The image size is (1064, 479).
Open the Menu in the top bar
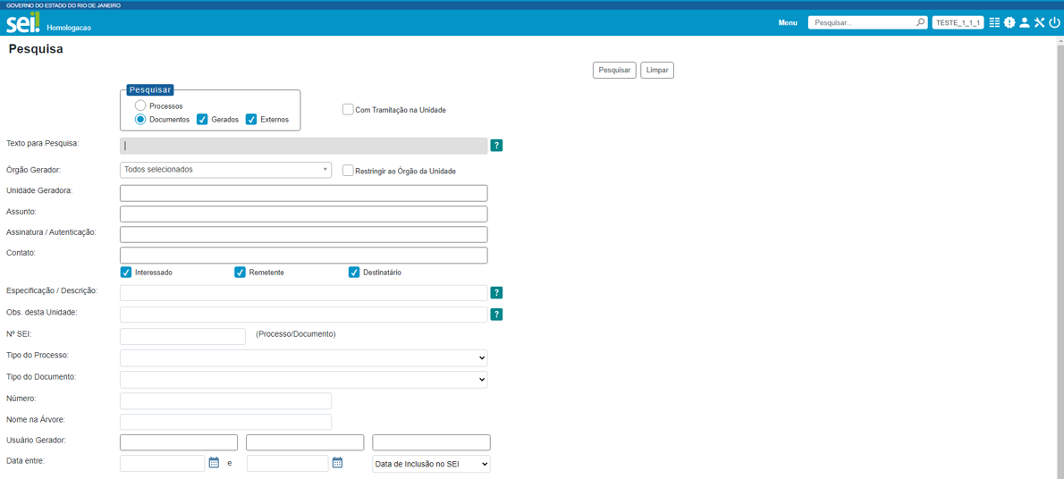click(787, 22)
